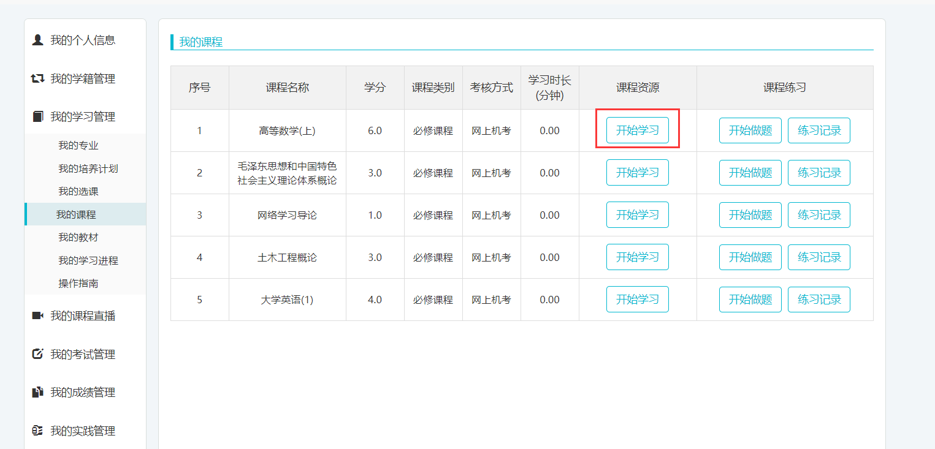935x449 pixels.
Task: Click the 我的课程 panel title
Action: point(200,42)
